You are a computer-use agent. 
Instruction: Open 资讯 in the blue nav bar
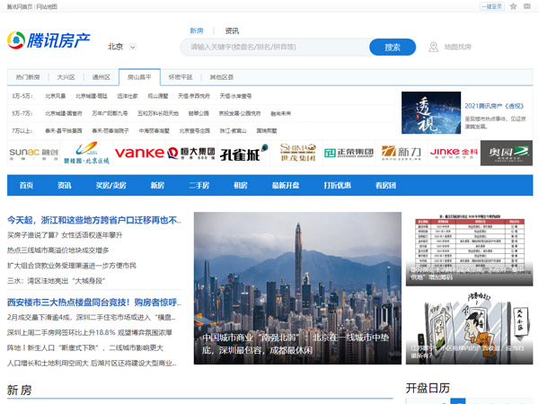point(65,186)
